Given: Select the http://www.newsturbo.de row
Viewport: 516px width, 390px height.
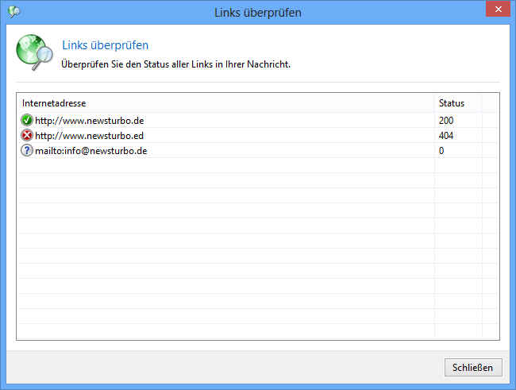Looking at the screenshot, I should coord(258,120).
